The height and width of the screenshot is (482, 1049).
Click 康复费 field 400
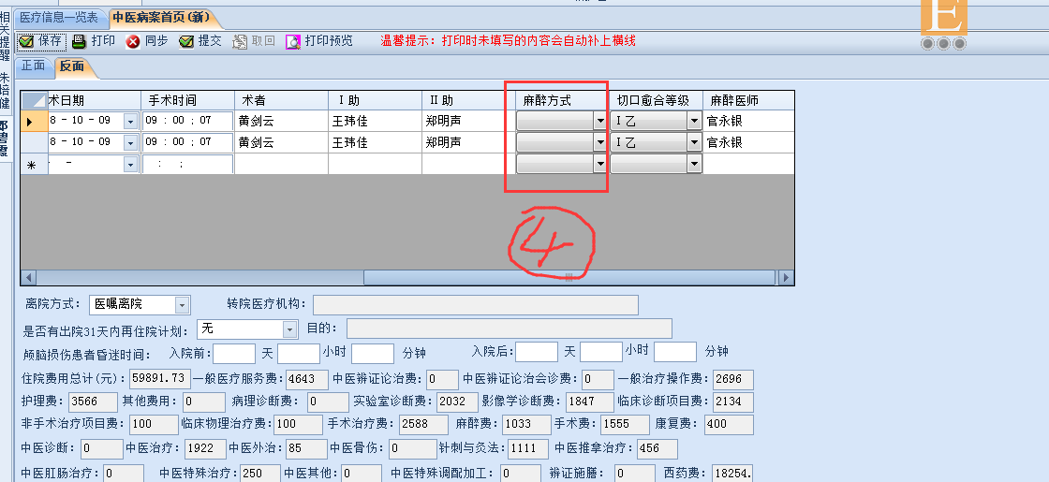729,425
